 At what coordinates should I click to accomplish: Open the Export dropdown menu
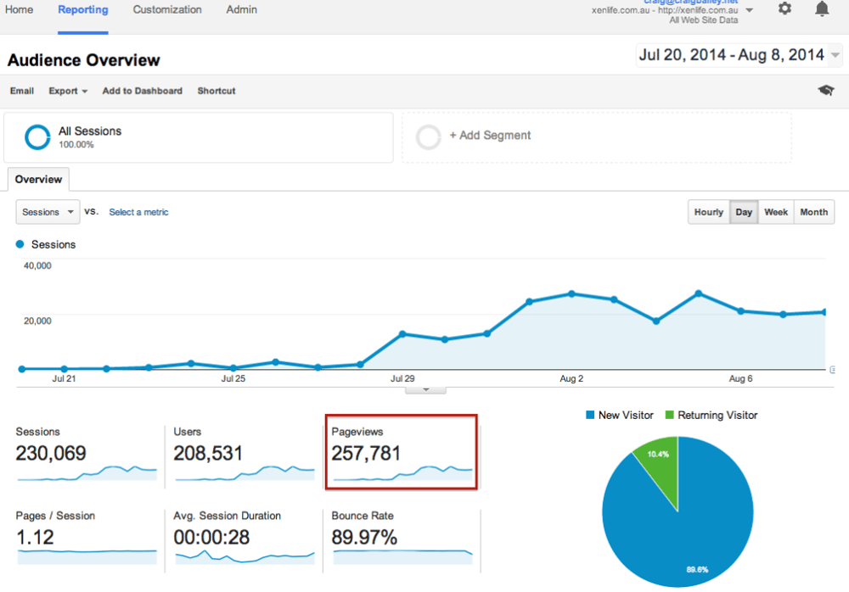pos(68,91)
